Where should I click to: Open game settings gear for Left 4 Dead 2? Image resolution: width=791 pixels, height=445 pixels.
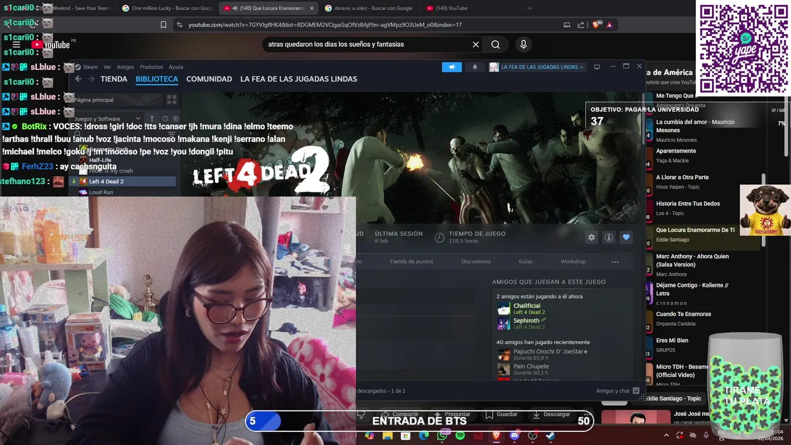[591, 237]
